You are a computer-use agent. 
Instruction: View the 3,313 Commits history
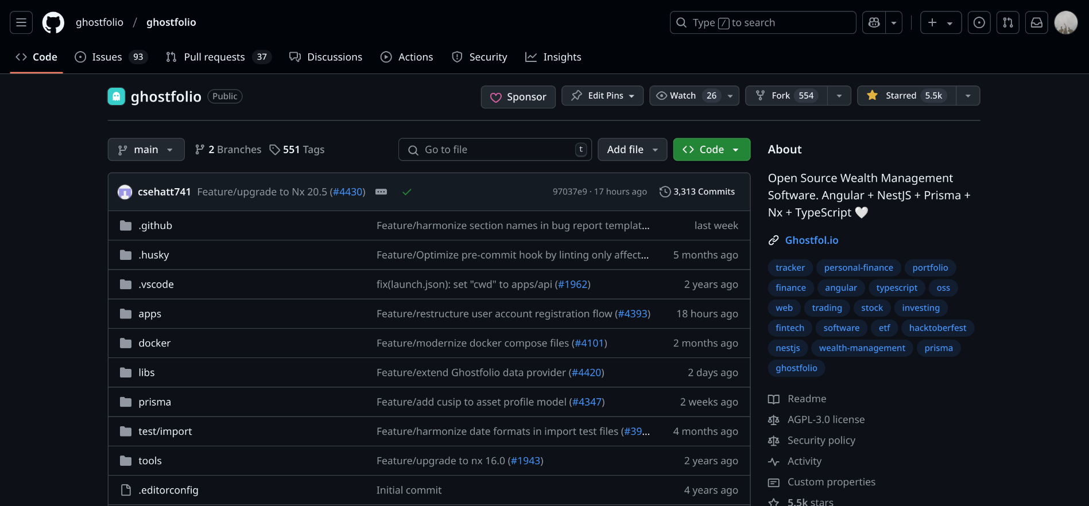pos(697,192)
